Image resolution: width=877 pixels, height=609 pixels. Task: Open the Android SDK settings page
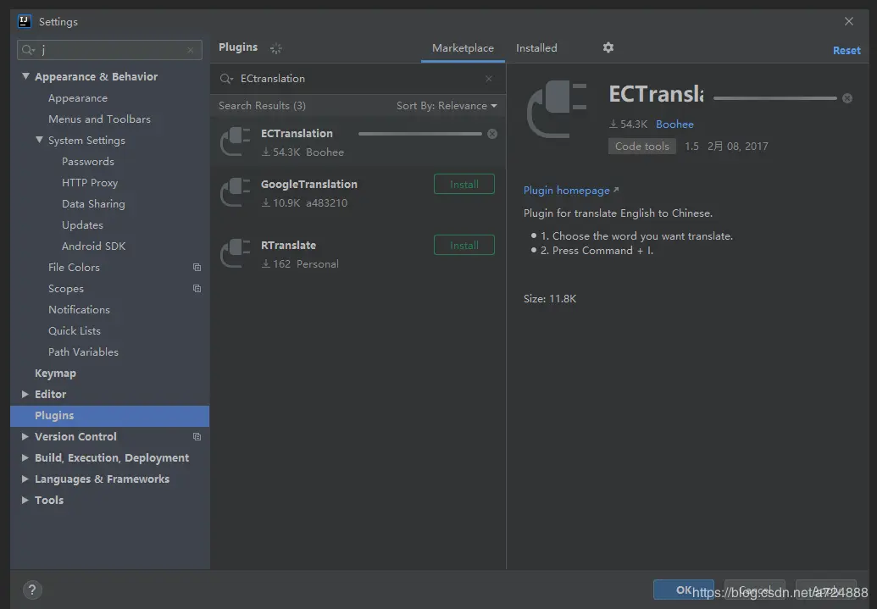click(93, 246)
